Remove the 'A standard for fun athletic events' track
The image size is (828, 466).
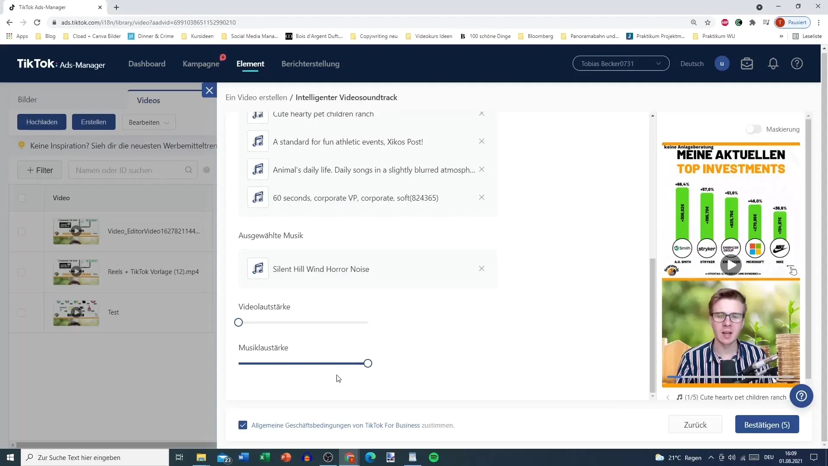pyautogui.click(x=482, y=142)
